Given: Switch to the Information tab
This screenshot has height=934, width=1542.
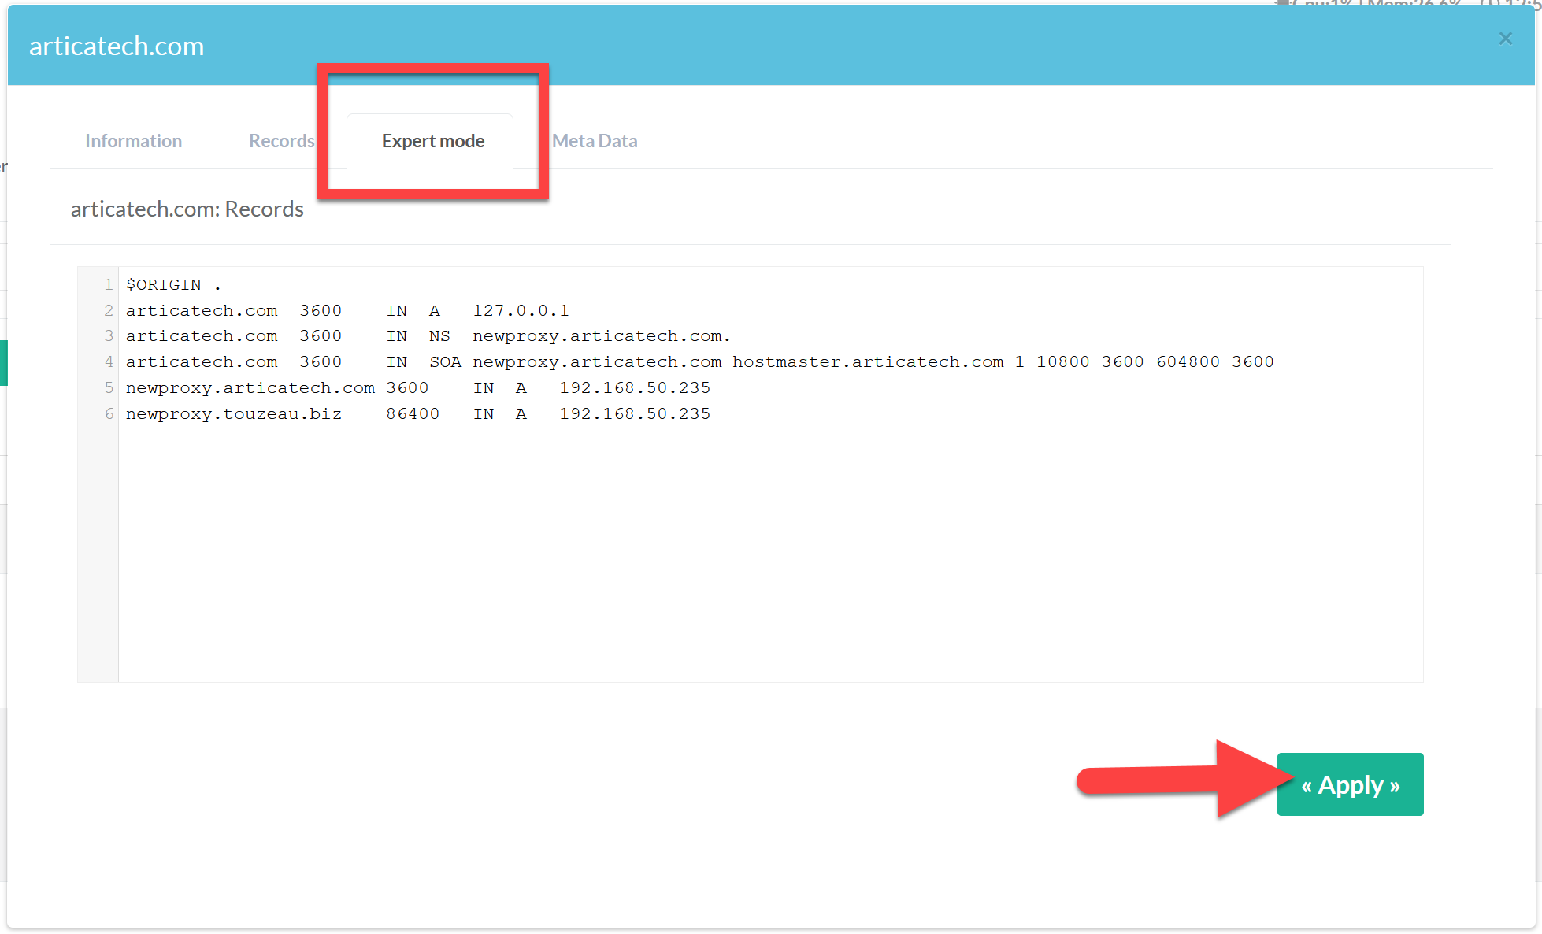Looking at the screenshot, I should (x=133, y=141).
